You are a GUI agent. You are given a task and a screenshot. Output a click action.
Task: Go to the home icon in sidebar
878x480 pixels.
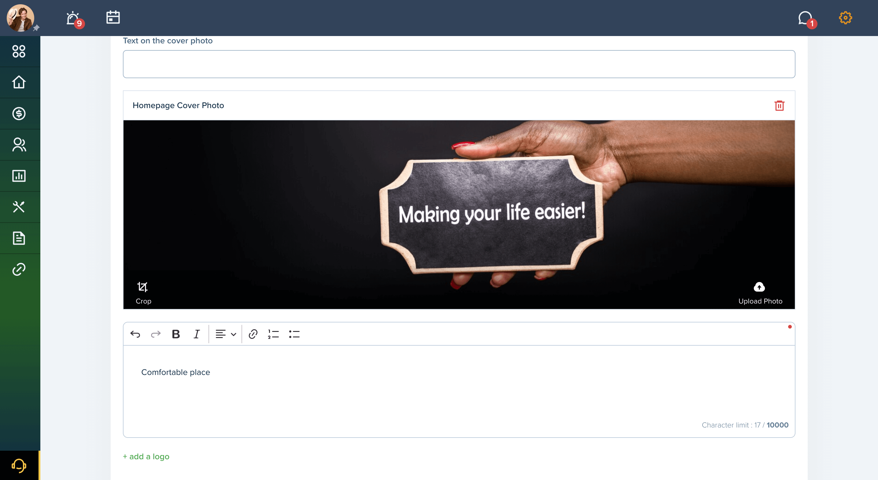coord(19,82)
